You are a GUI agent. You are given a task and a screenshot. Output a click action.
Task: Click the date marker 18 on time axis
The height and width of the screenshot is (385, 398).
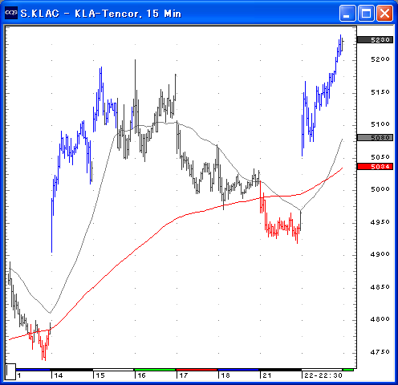(x=225, y=375)
